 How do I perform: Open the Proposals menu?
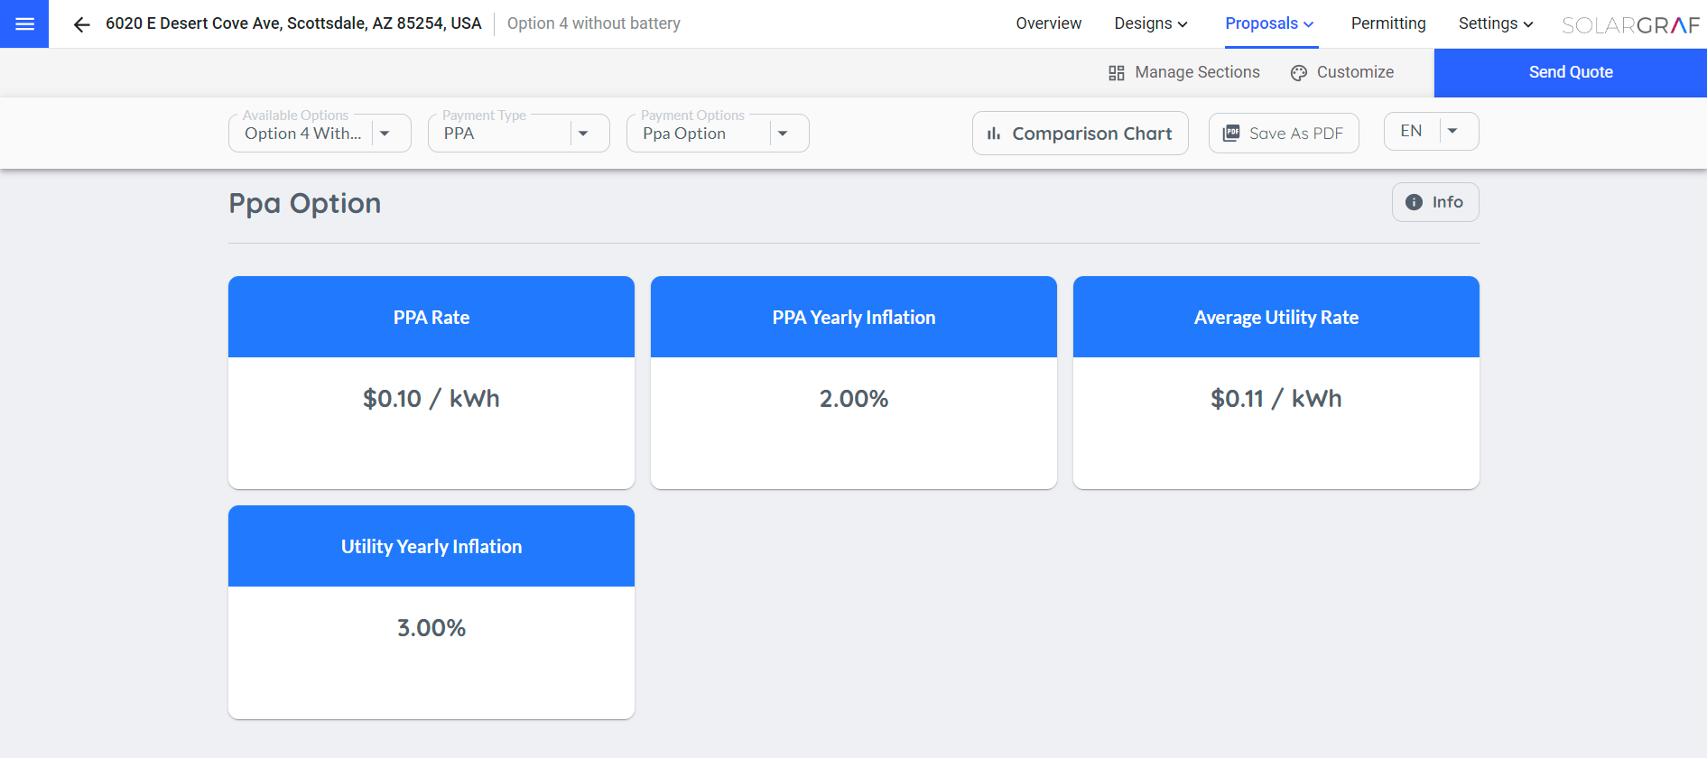pos(1268,23)
